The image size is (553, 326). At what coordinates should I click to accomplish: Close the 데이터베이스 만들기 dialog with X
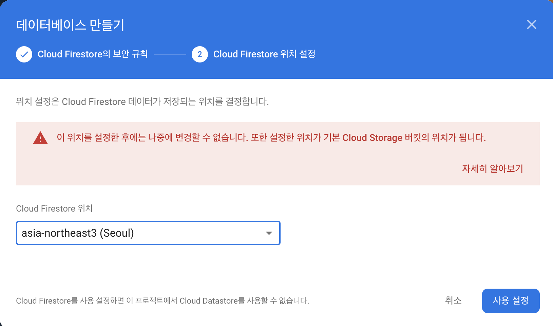531,24
